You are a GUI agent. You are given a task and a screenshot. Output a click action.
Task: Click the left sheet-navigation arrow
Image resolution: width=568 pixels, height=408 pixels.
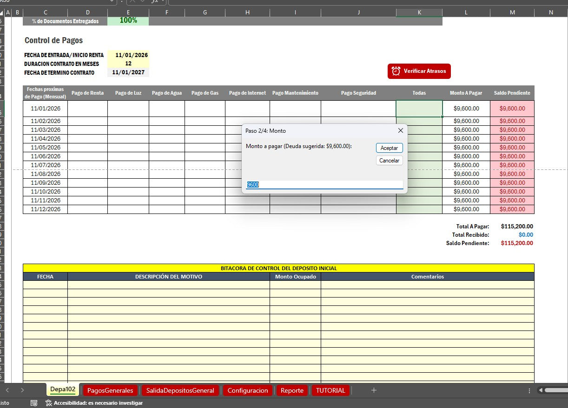pos(7,390)
